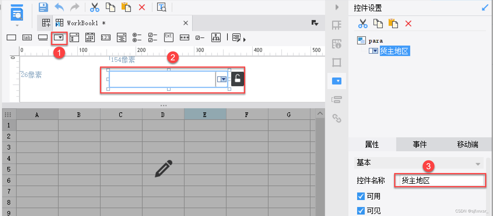Image resolution: width=493 pixels, height=216 pixels.
Task: Cut the widget in 控件设置 panel
Action: [363, 24]
